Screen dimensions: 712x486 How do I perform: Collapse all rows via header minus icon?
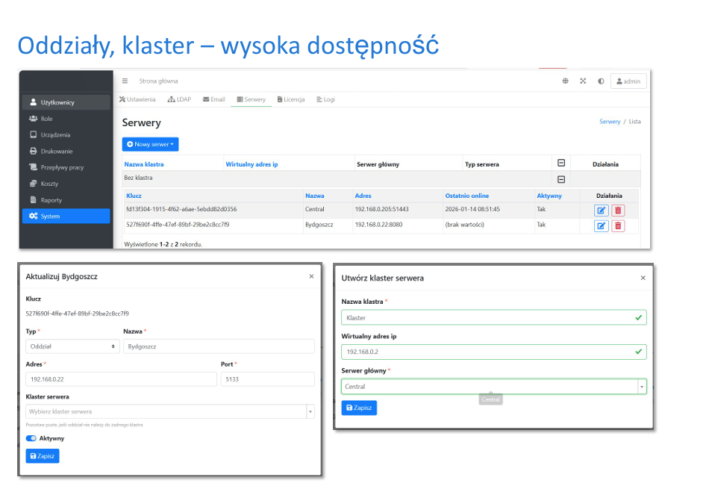[x=561, y=163]
